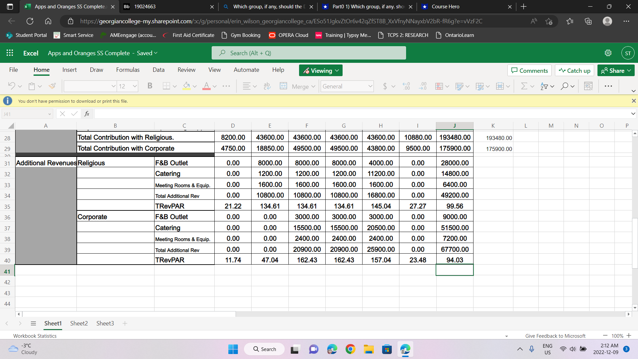
Task: Open more ribbon commands ellipsis
Action: (x=608, y=86)
